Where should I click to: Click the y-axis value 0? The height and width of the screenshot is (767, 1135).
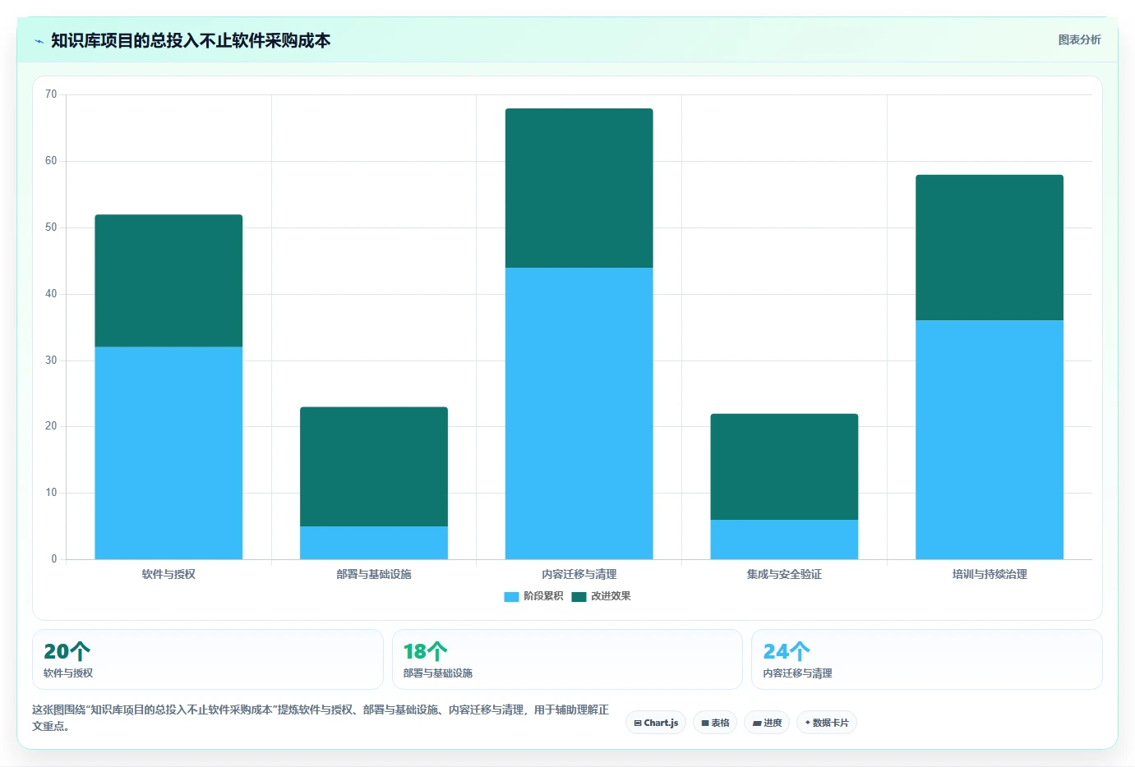54,559
